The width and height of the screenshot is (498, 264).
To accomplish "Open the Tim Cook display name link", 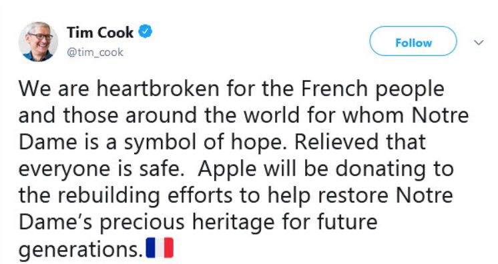I will pyautogui.click(x=100, y=33).
